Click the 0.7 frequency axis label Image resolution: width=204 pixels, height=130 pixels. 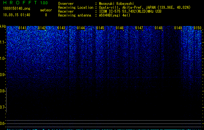point(3,107)
